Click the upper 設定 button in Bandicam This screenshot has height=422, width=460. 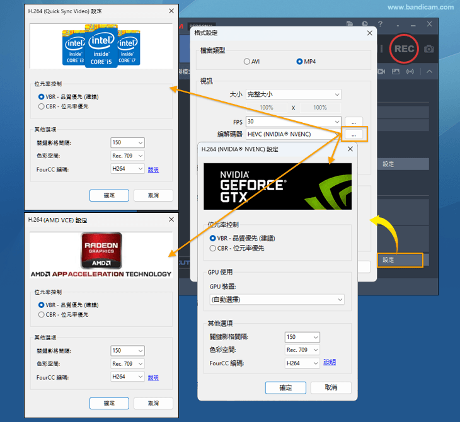click(x=403, y=164)
